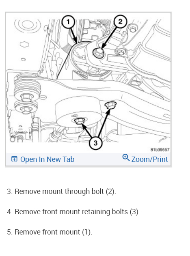Select callout circle number 3
Screen dimensions: 190x256
tap(95, 143)
